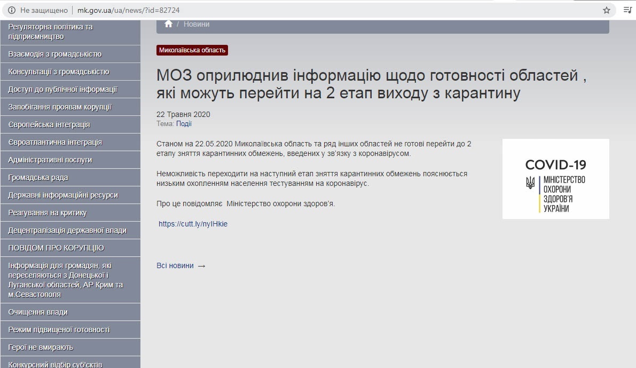This screenshot has height=368, width=636.
Task: Open Доступ до публічної інформації
Action: tap(70, 89)
